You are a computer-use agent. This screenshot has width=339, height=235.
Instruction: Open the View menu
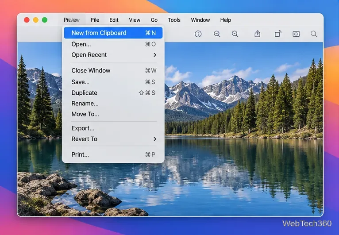(135, 20)
